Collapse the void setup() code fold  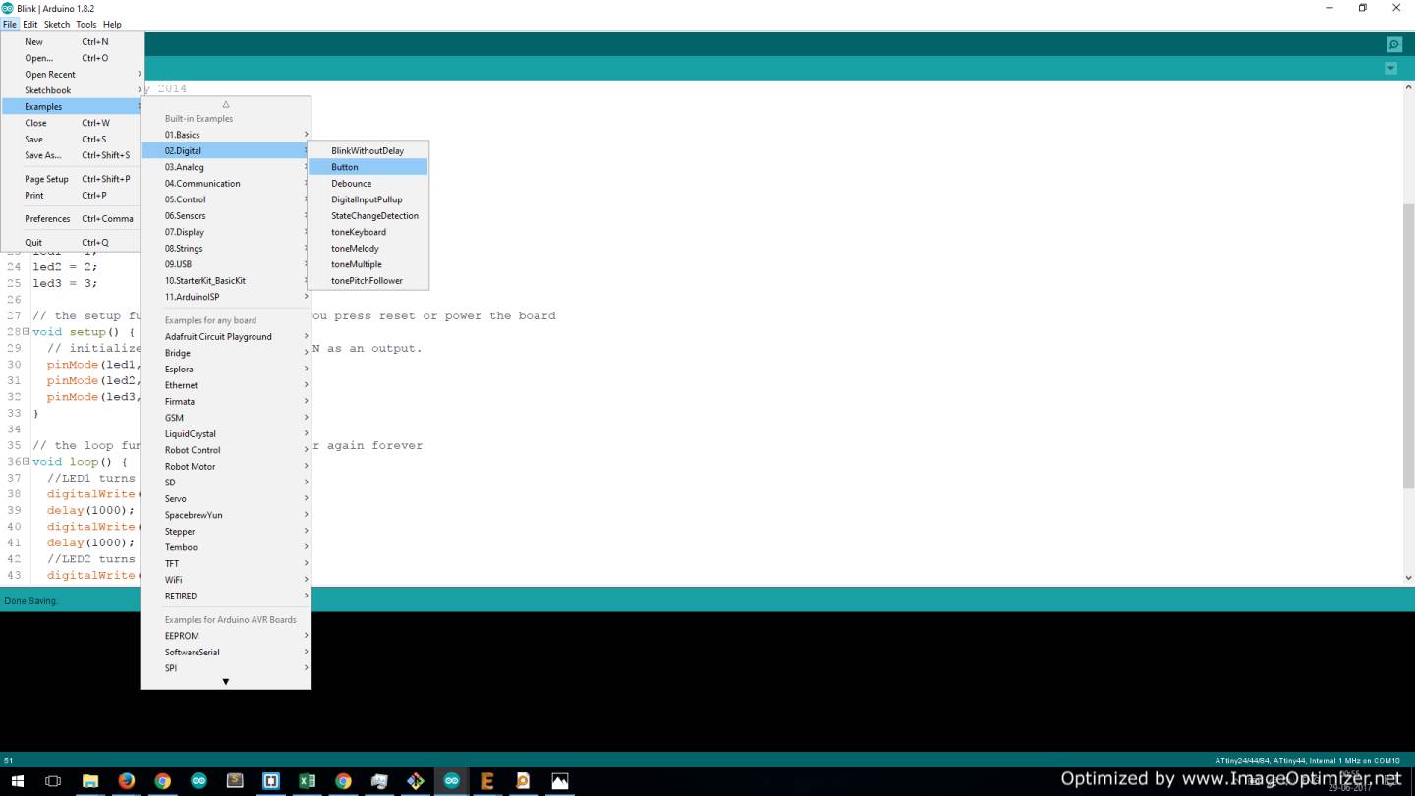27,332
